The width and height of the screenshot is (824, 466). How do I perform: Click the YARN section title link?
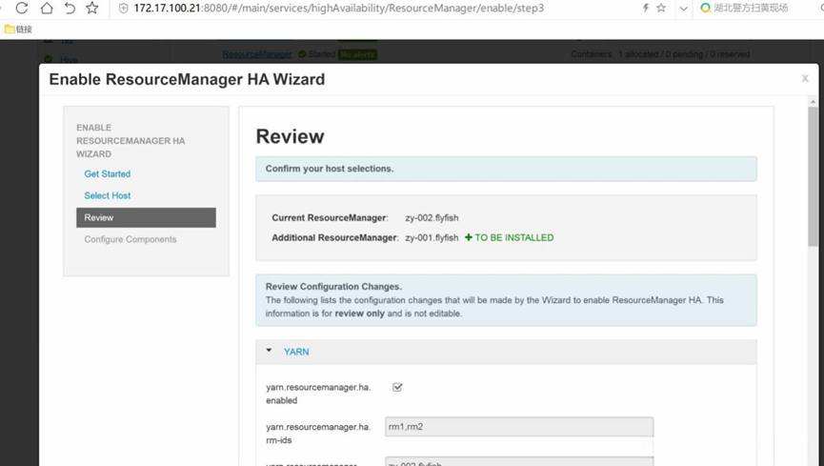tap(296, 352)
